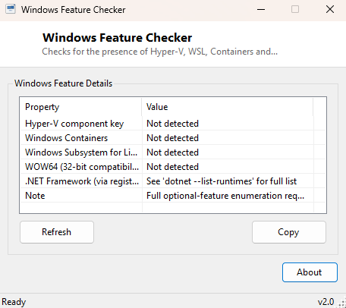
Task: Click Not detected value for Windows Containers
Action: (x=173, y=138)
